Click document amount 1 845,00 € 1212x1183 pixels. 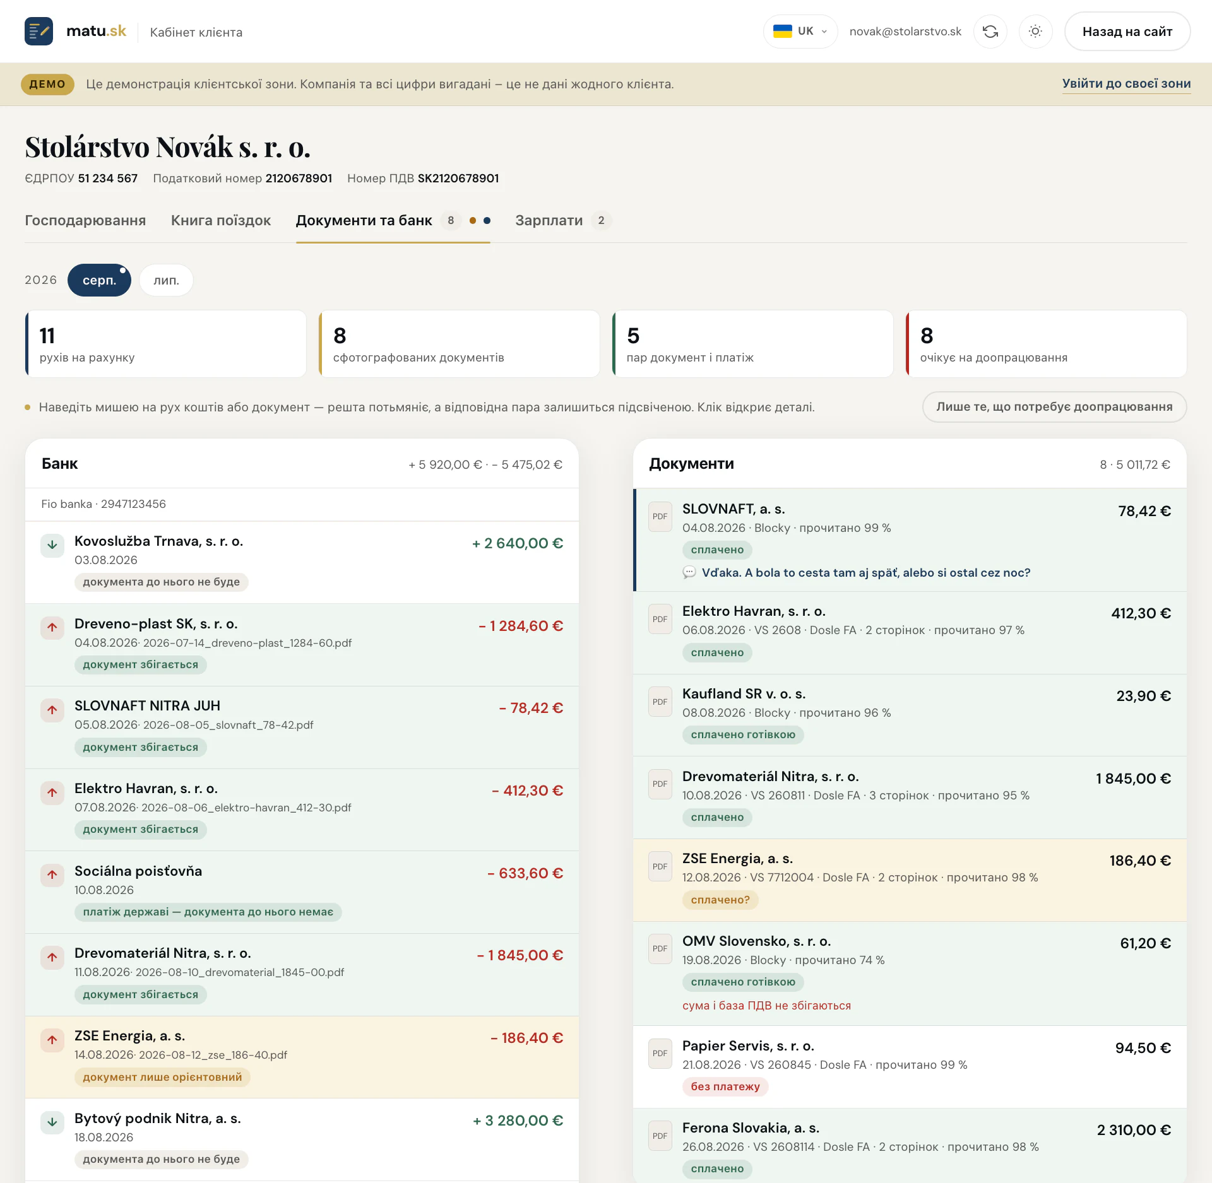pyautogui.click(x=1134, y=779)
